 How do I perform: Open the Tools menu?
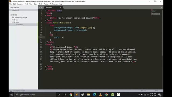[41, 4]
